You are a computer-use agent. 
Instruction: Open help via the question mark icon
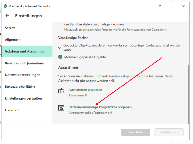160,6
